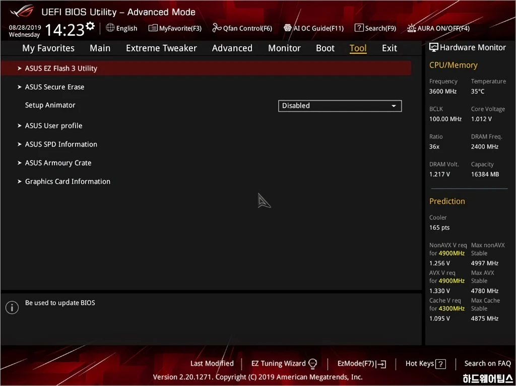
Task: Click the EZ Tuning Wizard bulb icon
Action: 312,364
